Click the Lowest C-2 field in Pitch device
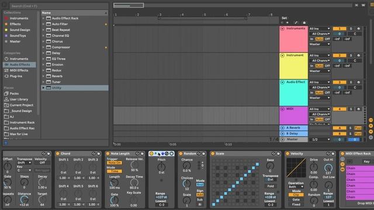The width and height of the screenshot is (374, 210). (161, 205)
